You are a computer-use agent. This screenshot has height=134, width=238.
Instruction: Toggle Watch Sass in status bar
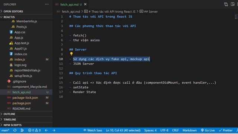[93, 130]
